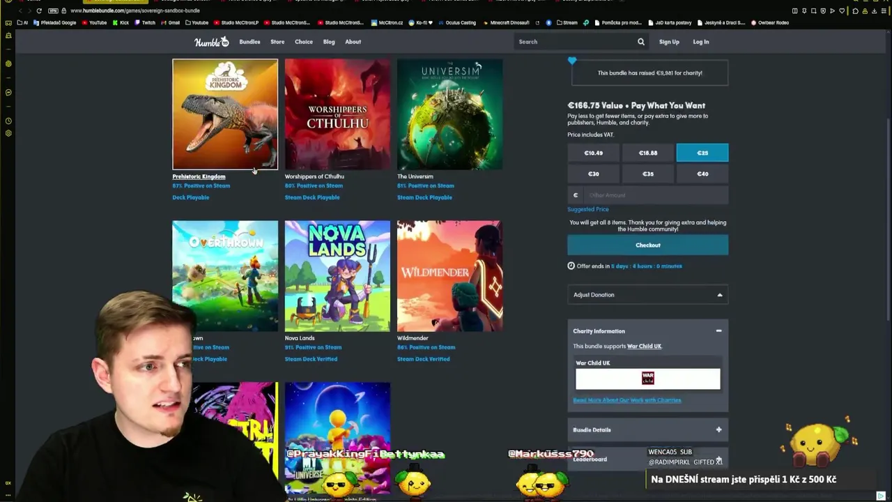Click '80% Positive on Steam' under Worshippers of Cthulhu

coord(314,186)
